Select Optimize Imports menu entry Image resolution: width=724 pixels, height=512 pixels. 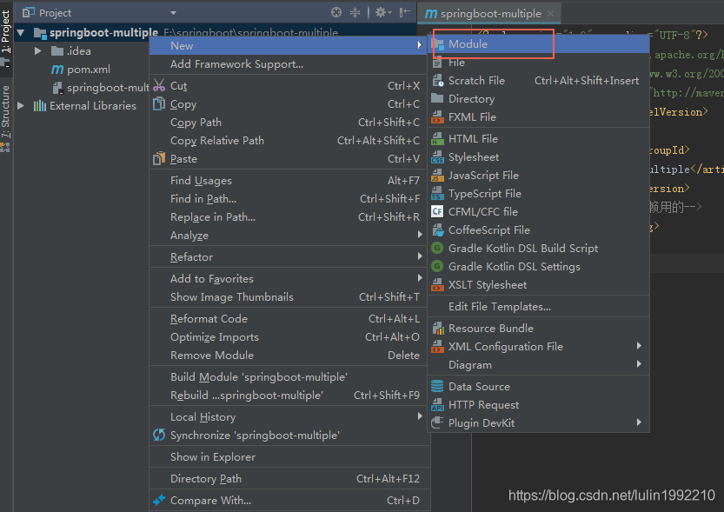[x=289, y=337]
